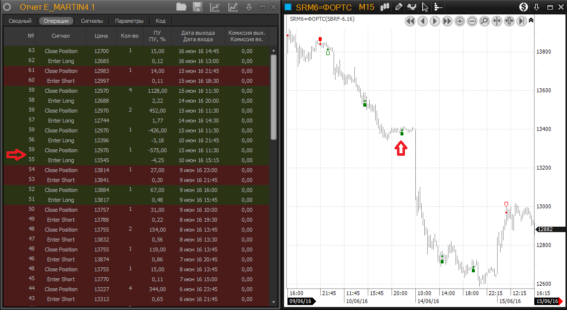Zoom out chart with minus button
Screen dimensions: 567x310
tap(472, 21)
